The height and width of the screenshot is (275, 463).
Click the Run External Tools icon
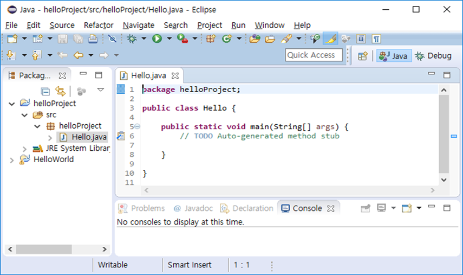pos(182,39)
